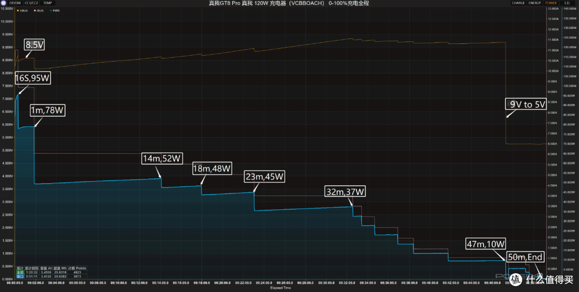Click the round app logo icon

pos(3,3)
